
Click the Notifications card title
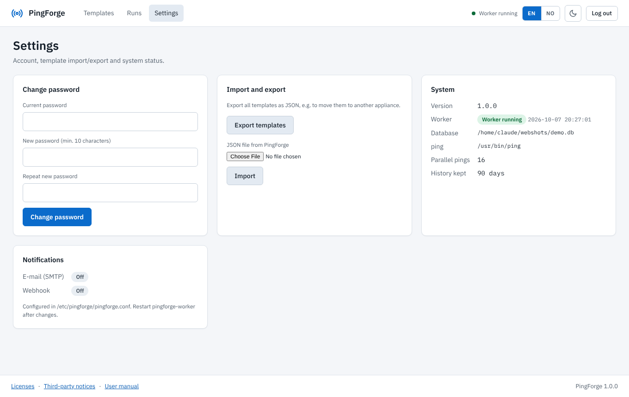(x=43, y=260)
